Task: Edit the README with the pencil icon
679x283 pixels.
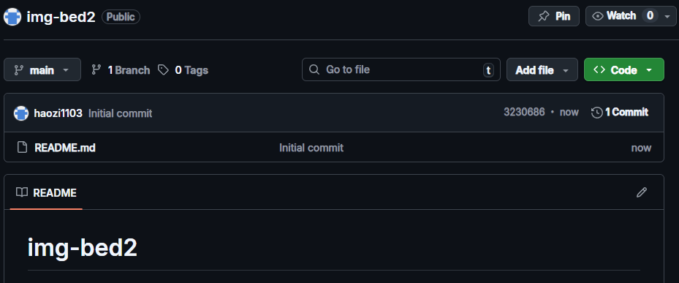Action: (x=642, y=192)
